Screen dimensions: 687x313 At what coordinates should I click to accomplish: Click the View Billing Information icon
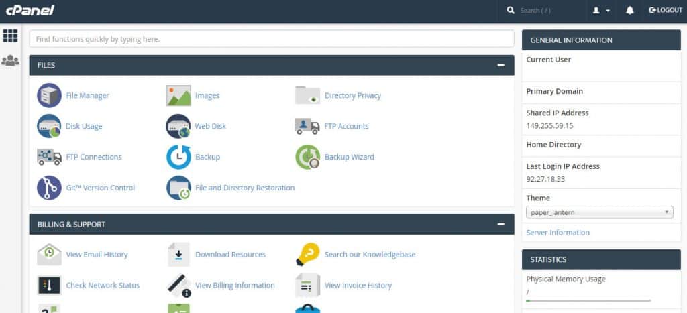coord(178,286)
